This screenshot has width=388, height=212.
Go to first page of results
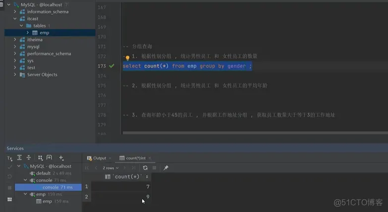pyautogui.click(x=87, y=168)
